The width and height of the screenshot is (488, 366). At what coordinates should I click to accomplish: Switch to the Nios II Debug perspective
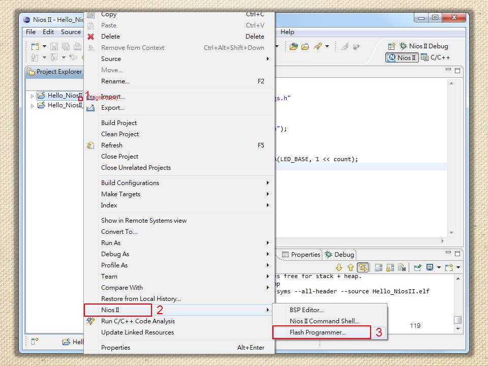pos(424,46)
